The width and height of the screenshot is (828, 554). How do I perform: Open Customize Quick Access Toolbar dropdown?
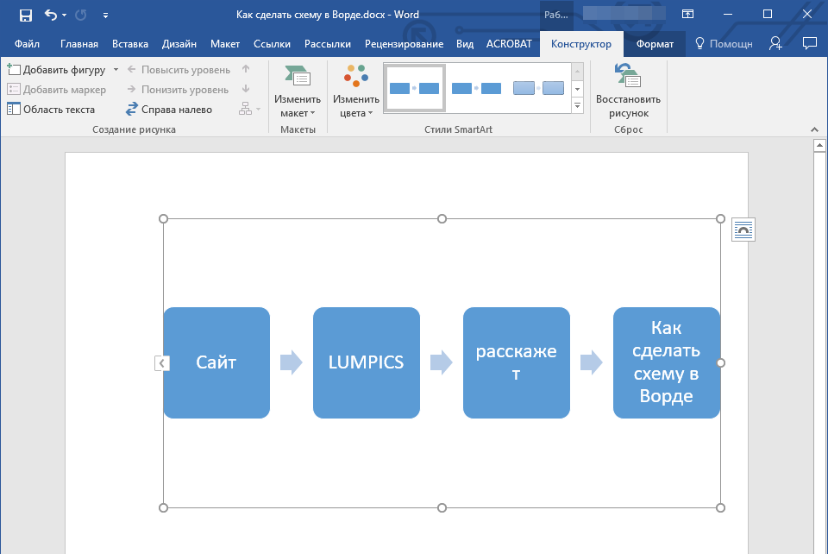[x=105, y=16]
